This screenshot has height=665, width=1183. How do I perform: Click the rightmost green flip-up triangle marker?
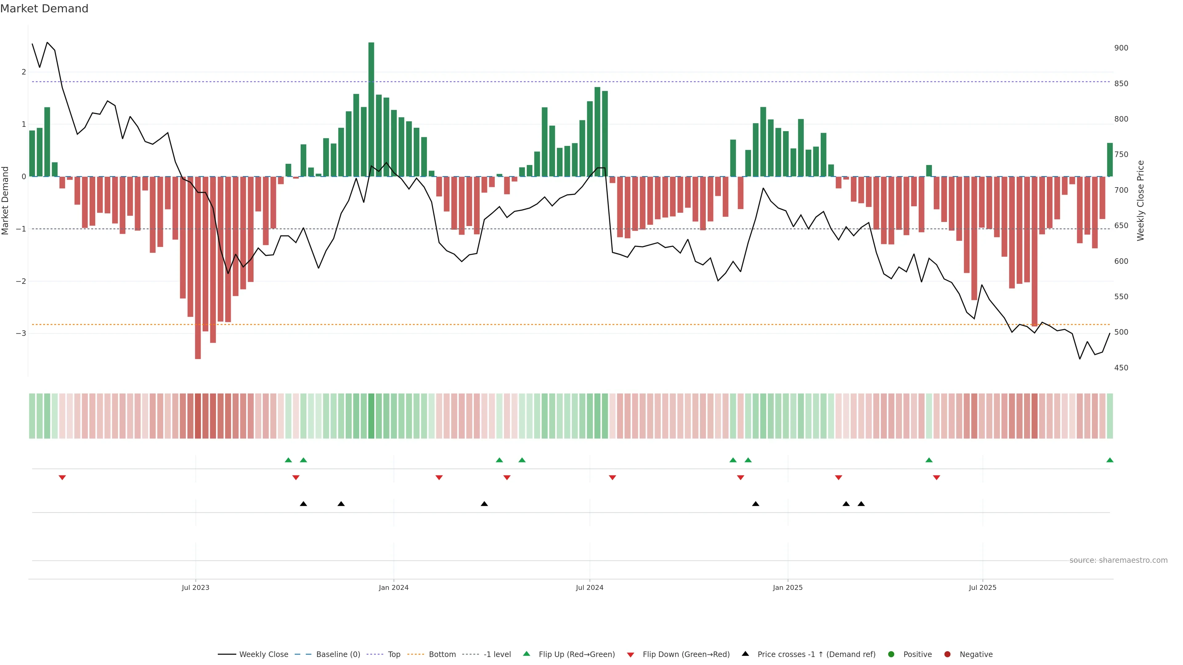[x=1109, y=460]
